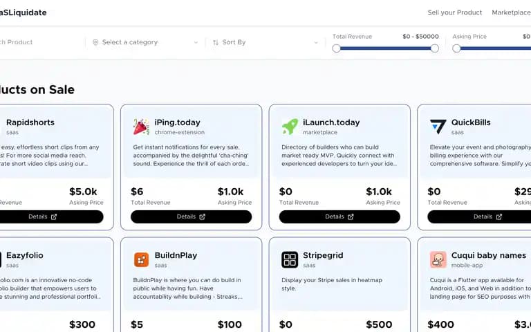
Task: Click external link icon on iPing.today Details
Action: tap(202, 216)
